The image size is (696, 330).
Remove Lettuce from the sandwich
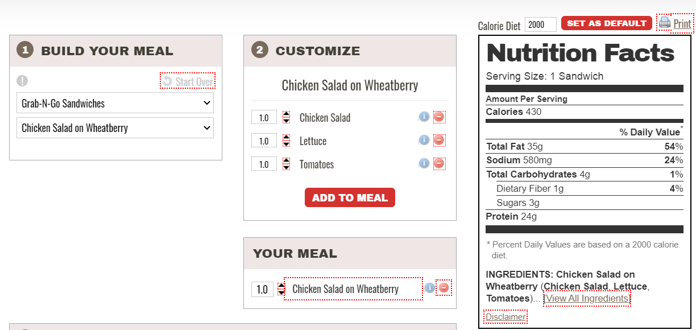coord(438,140)
